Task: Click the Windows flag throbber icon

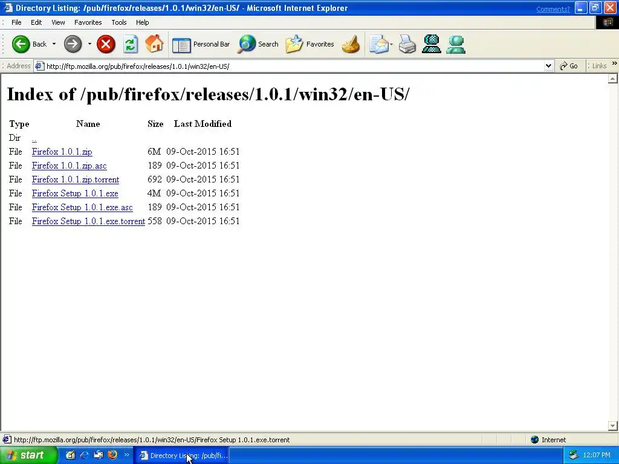Action: tap(607, 22)
